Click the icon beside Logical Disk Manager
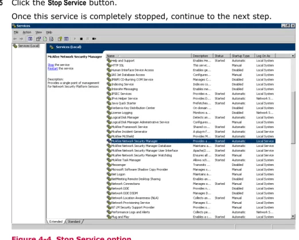 coord(109,117)
